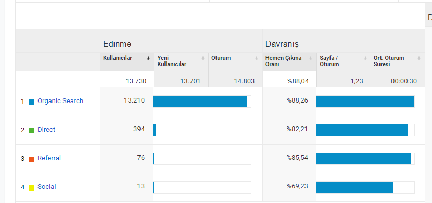This screenshot has height=203, width=432.
Task: Click the Referral bounce rate bar
Action: click(365, 159)
